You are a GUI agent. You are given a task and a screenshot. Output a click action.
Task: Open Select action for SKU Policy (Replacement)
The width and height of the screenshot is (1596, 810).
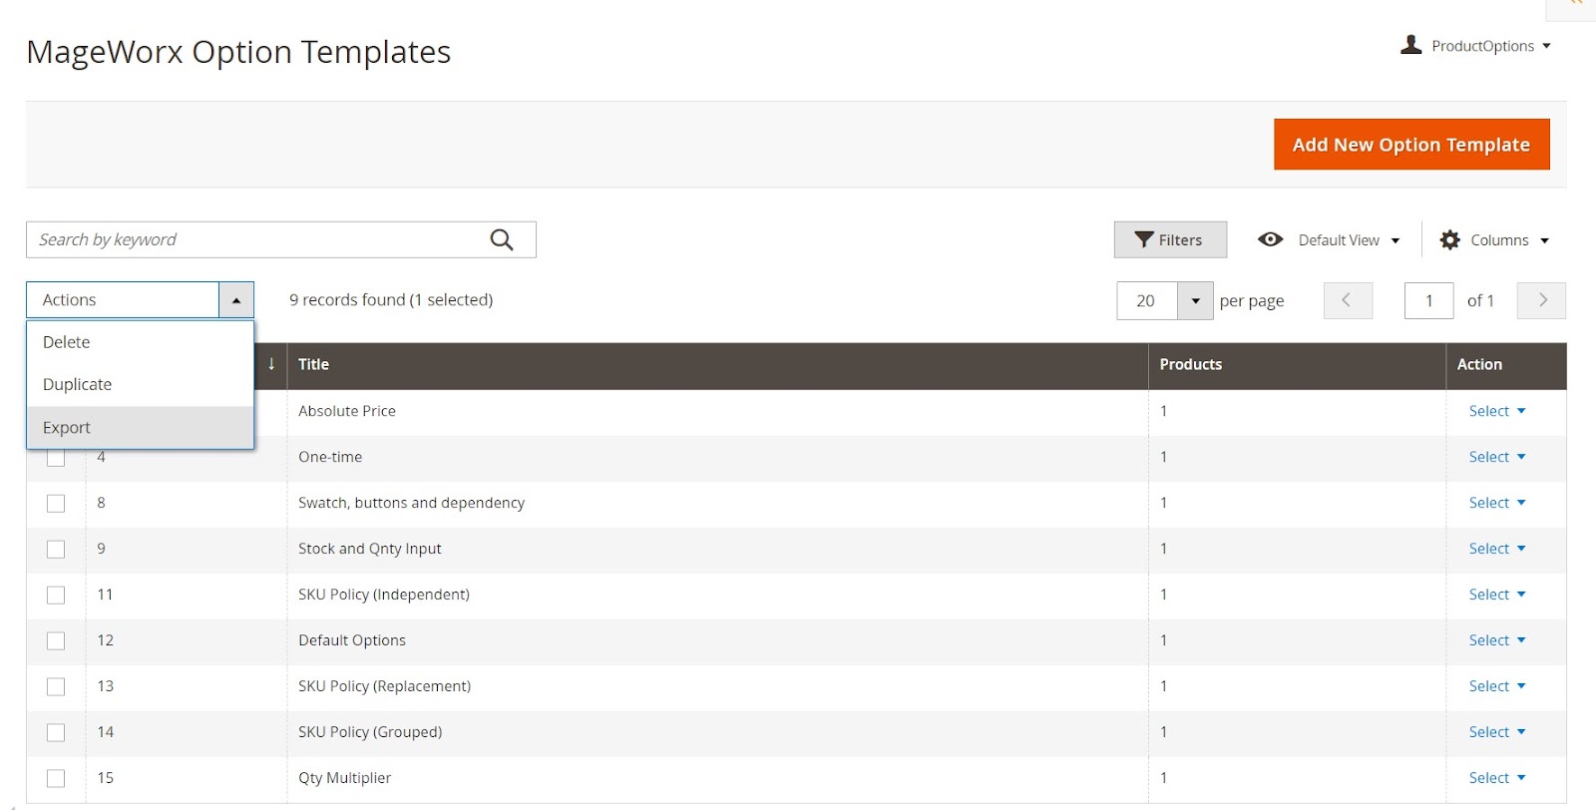click(1497, 686)
